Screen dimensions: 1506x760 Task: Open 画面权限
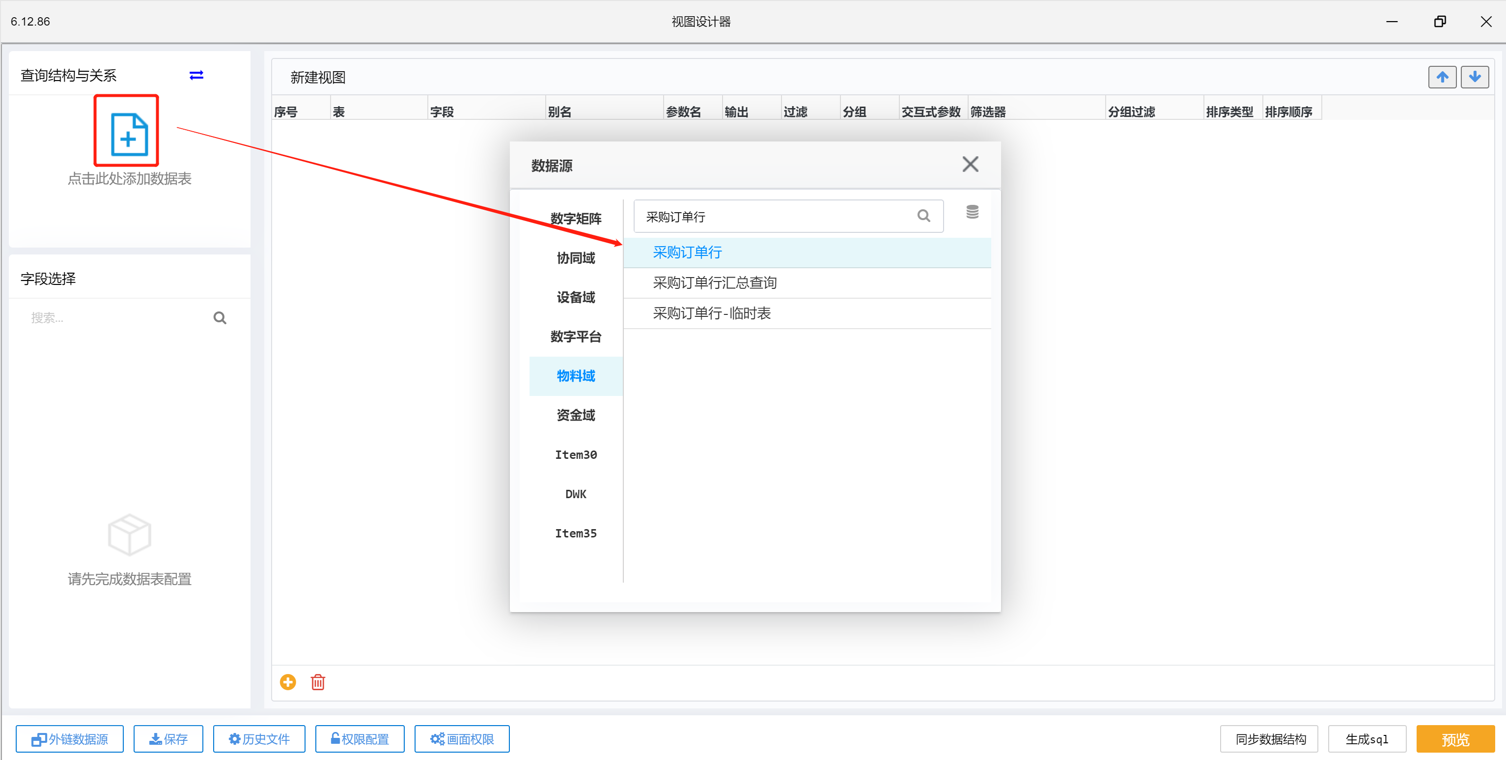tap(462, 739)
